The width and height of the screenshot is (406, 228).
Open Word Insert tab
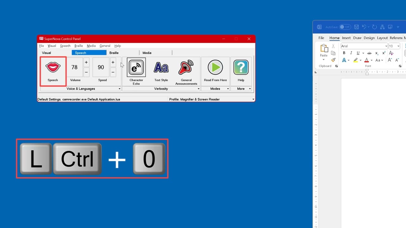pos(346,38)
